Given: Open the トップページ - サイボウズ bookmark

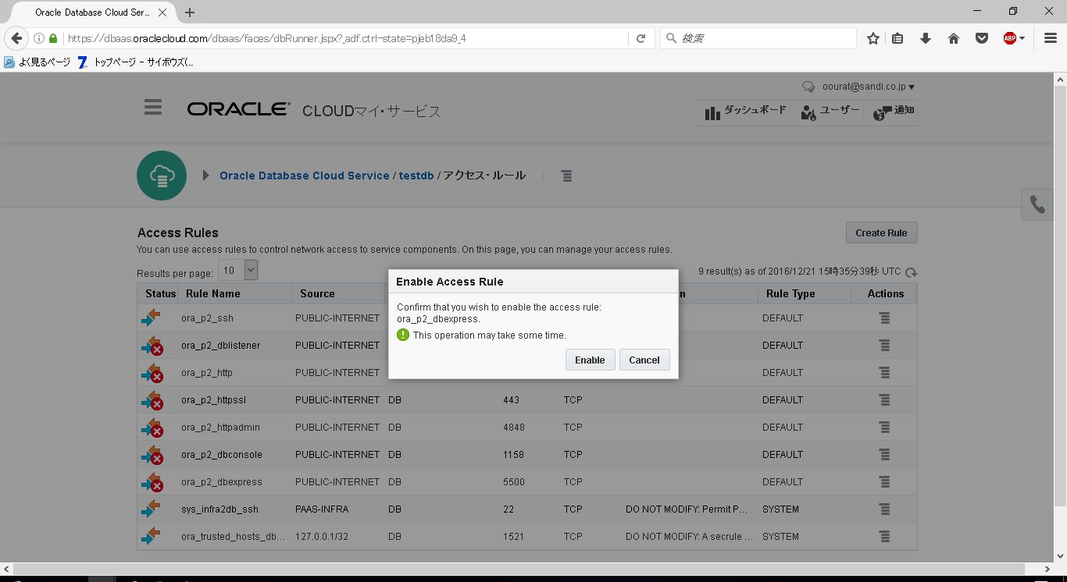Looking at the screenshot, I should [x=136, y=62].
